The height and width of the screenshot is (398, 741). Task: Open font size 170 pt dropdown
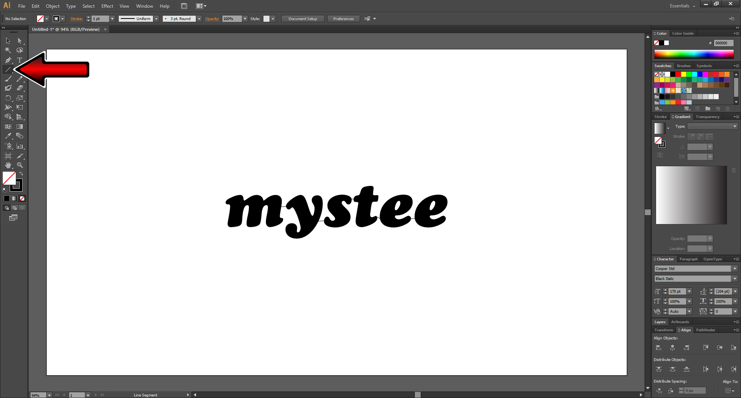pos(689,292)
